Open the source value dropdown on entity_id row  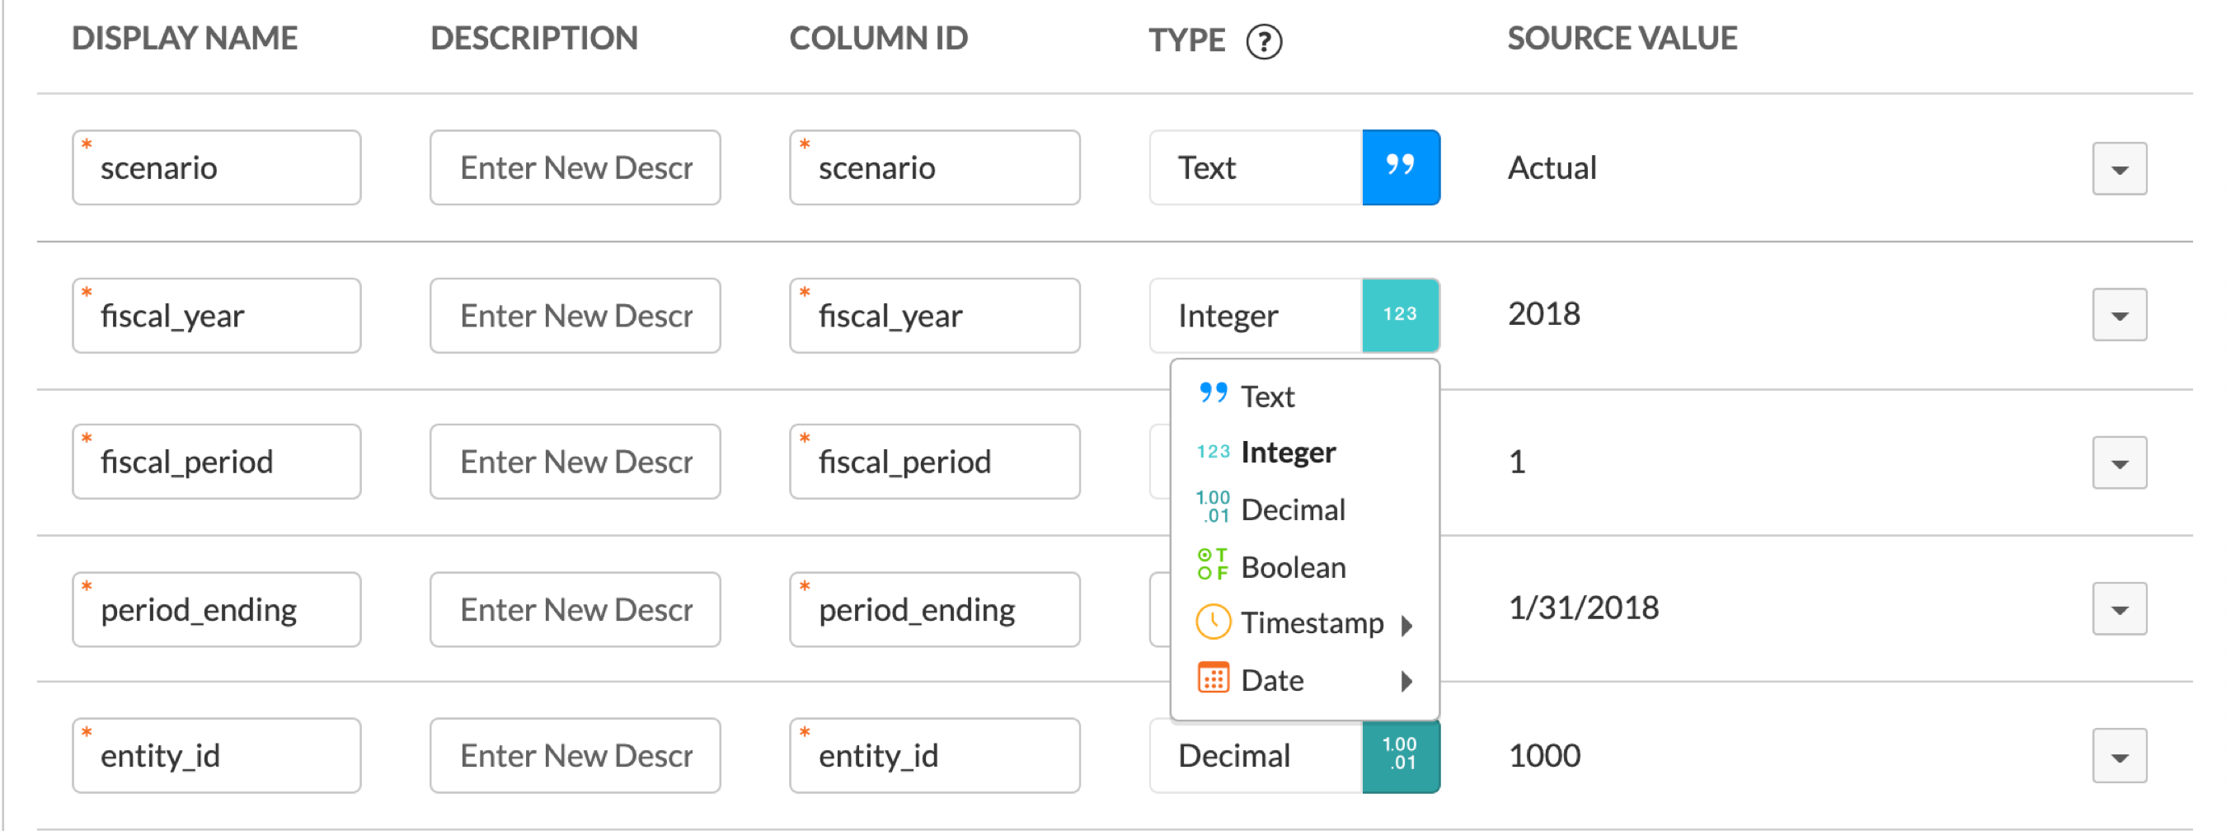click(2119, 756)
